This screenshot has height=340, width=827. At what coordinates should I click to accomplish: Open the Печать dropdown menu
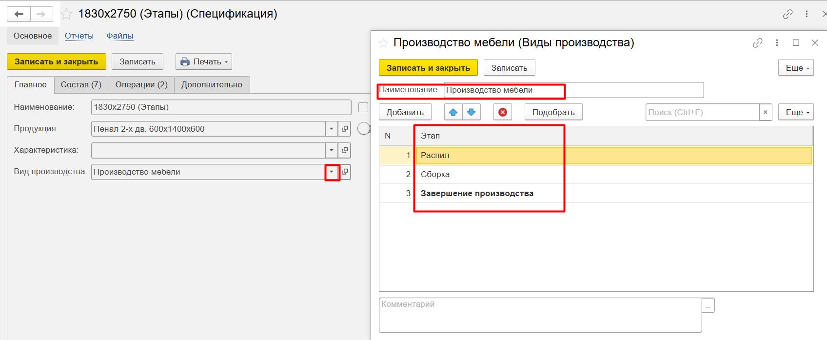(204, 61)
